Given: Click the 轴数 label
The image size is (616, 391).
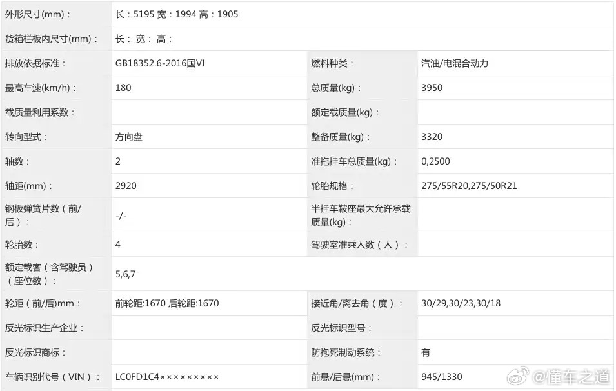Looking at the screenshot, I should click(x=17, y=161).
